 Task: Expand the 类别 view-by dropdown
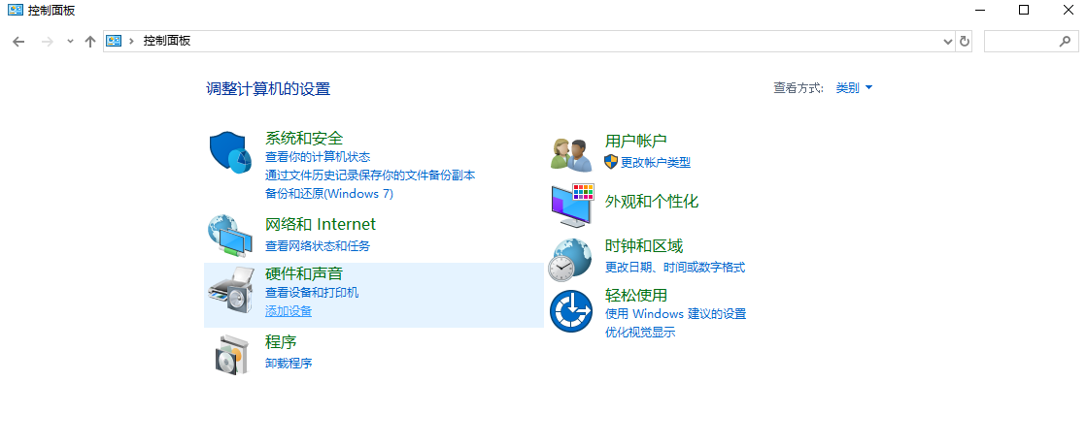854,87
